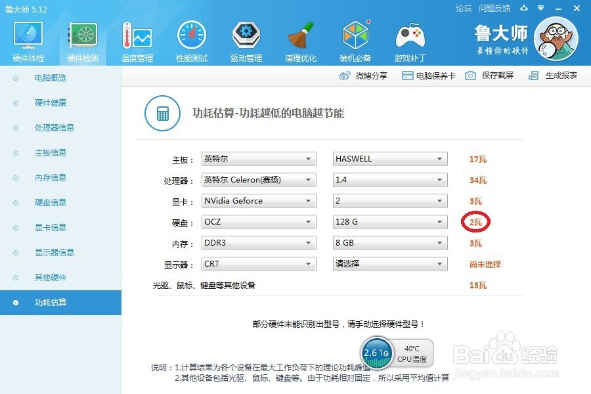Click the 34瓦 processor power value
The height and width of the screenshot is (394, 591).
pos(478,180)
